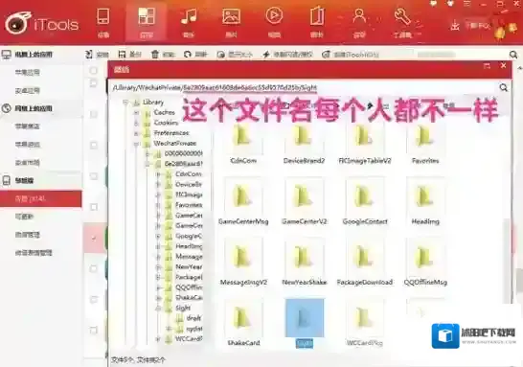Click the Show Size toolbar button
Screen dimensions: 523x367
point(235,55)
